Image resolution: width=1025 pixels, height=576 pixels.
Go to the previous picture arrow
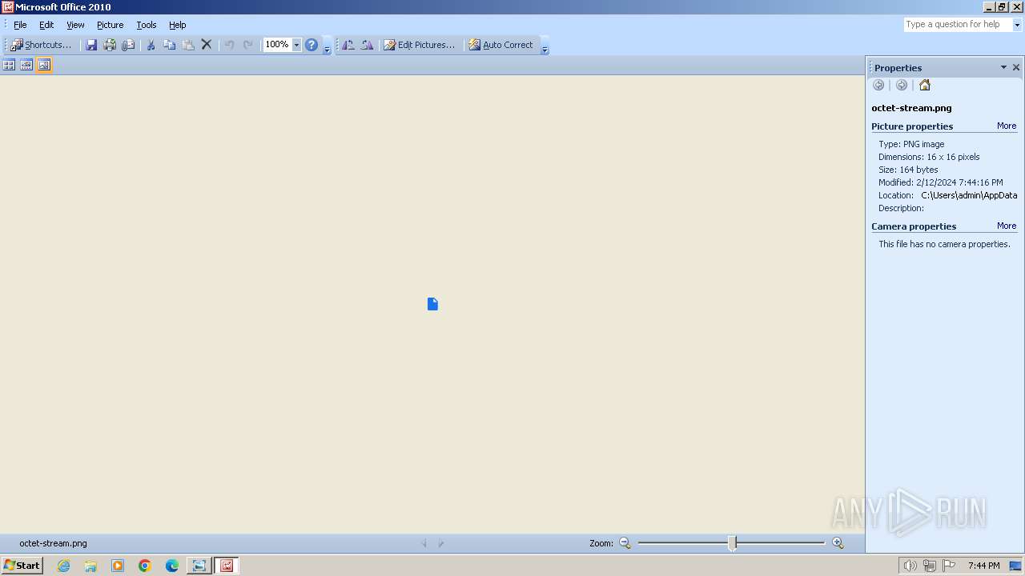pos(424,543)
